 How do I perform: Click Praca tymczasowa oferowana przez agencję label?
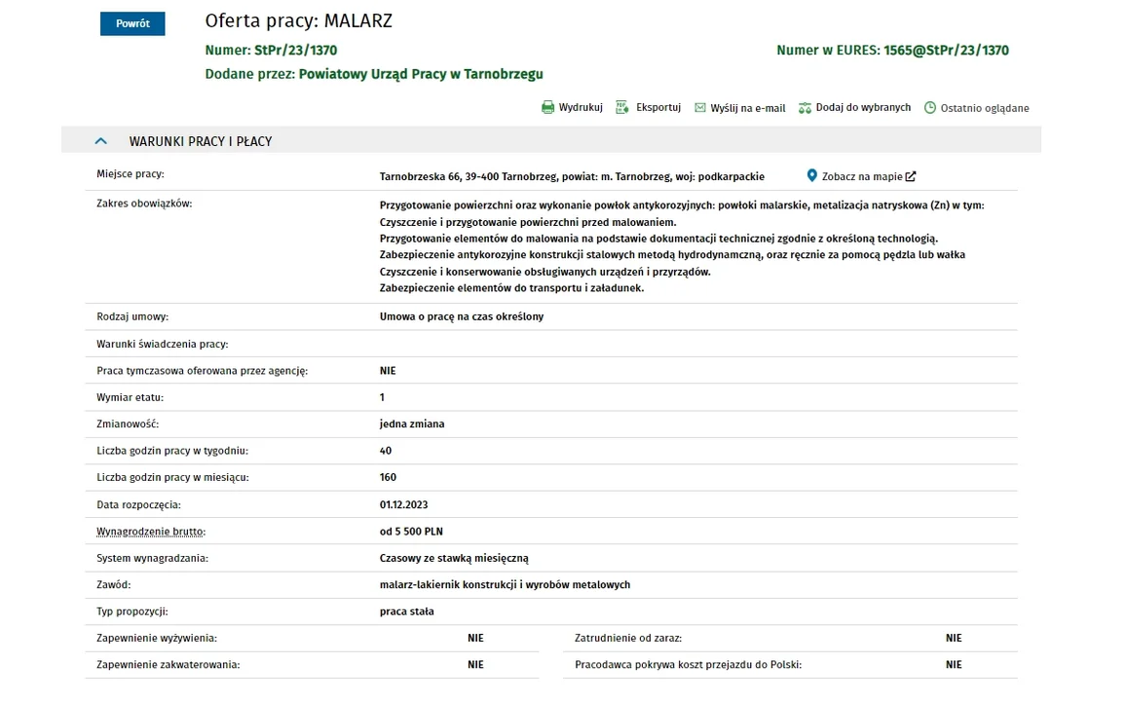click(202, 371)
